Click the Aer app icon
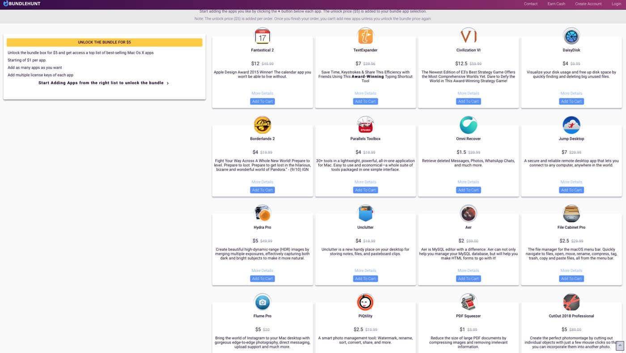 (468, 213)
